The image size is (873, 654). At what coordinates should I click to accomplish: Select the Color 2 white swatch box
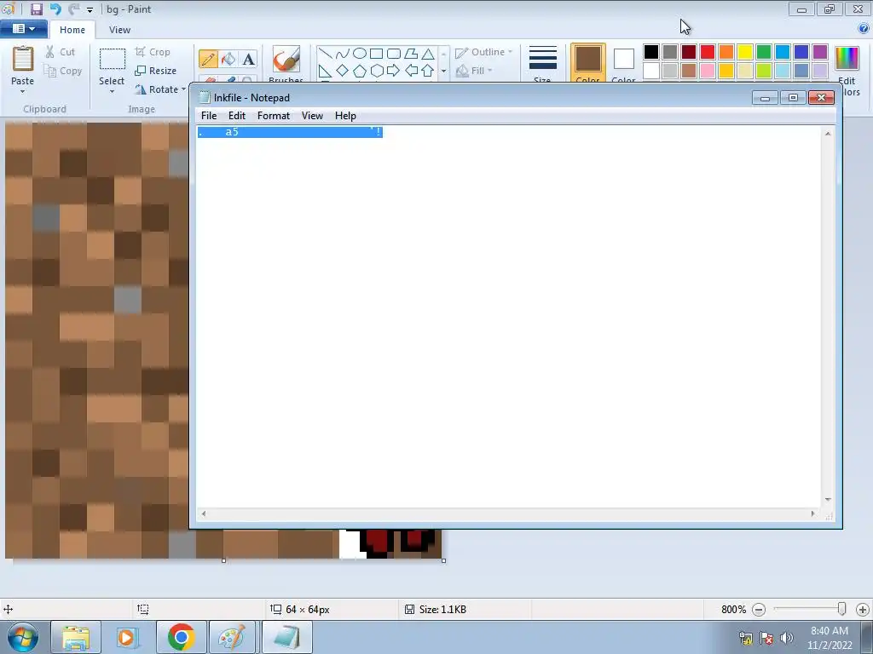(x=623, y=59)
